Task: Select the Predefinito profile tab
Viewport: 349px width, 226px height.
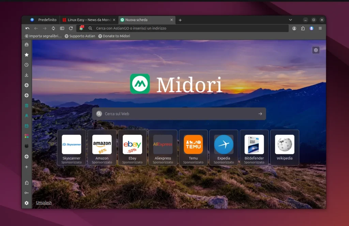Action: (47, 20)
